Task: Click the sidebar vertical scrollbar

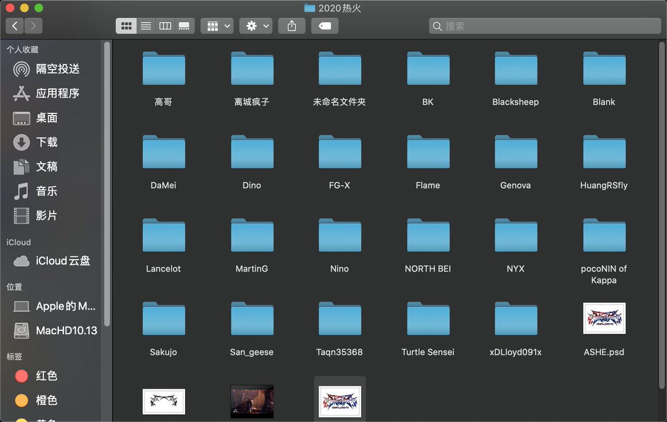Action: point(107,183)
